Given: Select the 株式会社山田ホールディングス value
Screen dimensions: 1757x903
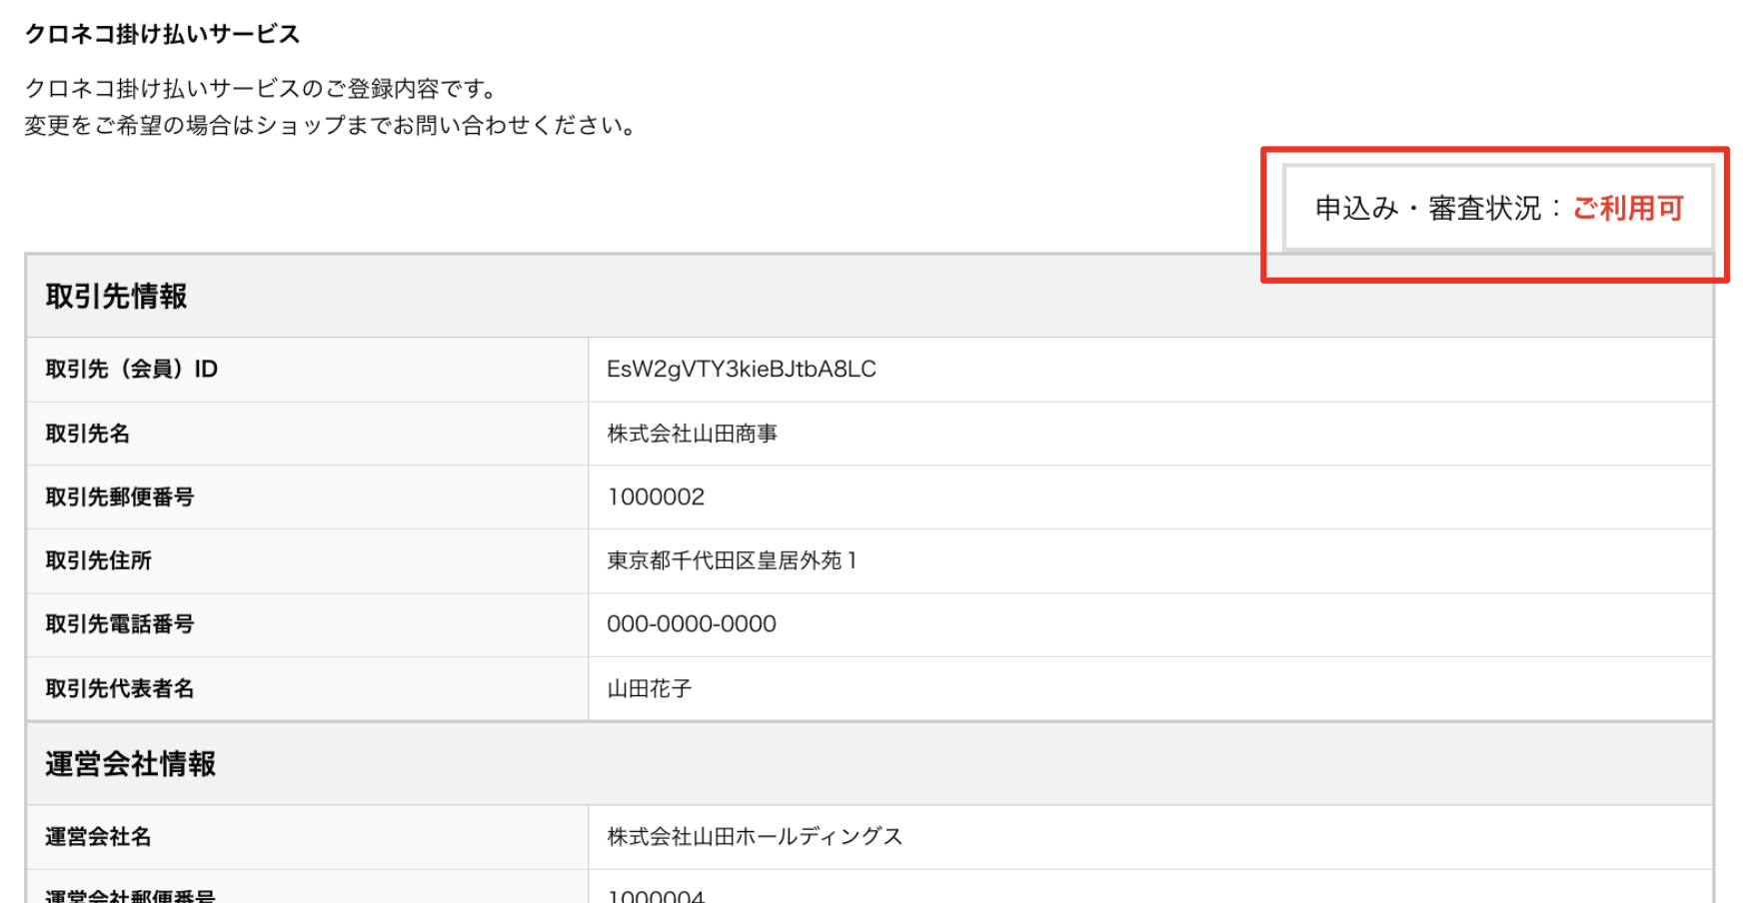Looking at the screenshot, I should pos(755,837).
